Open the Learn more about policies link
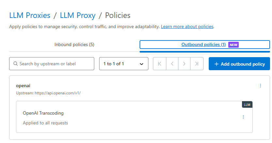The height and width of the screenshot is (143, 272). (x=187, y=26)
